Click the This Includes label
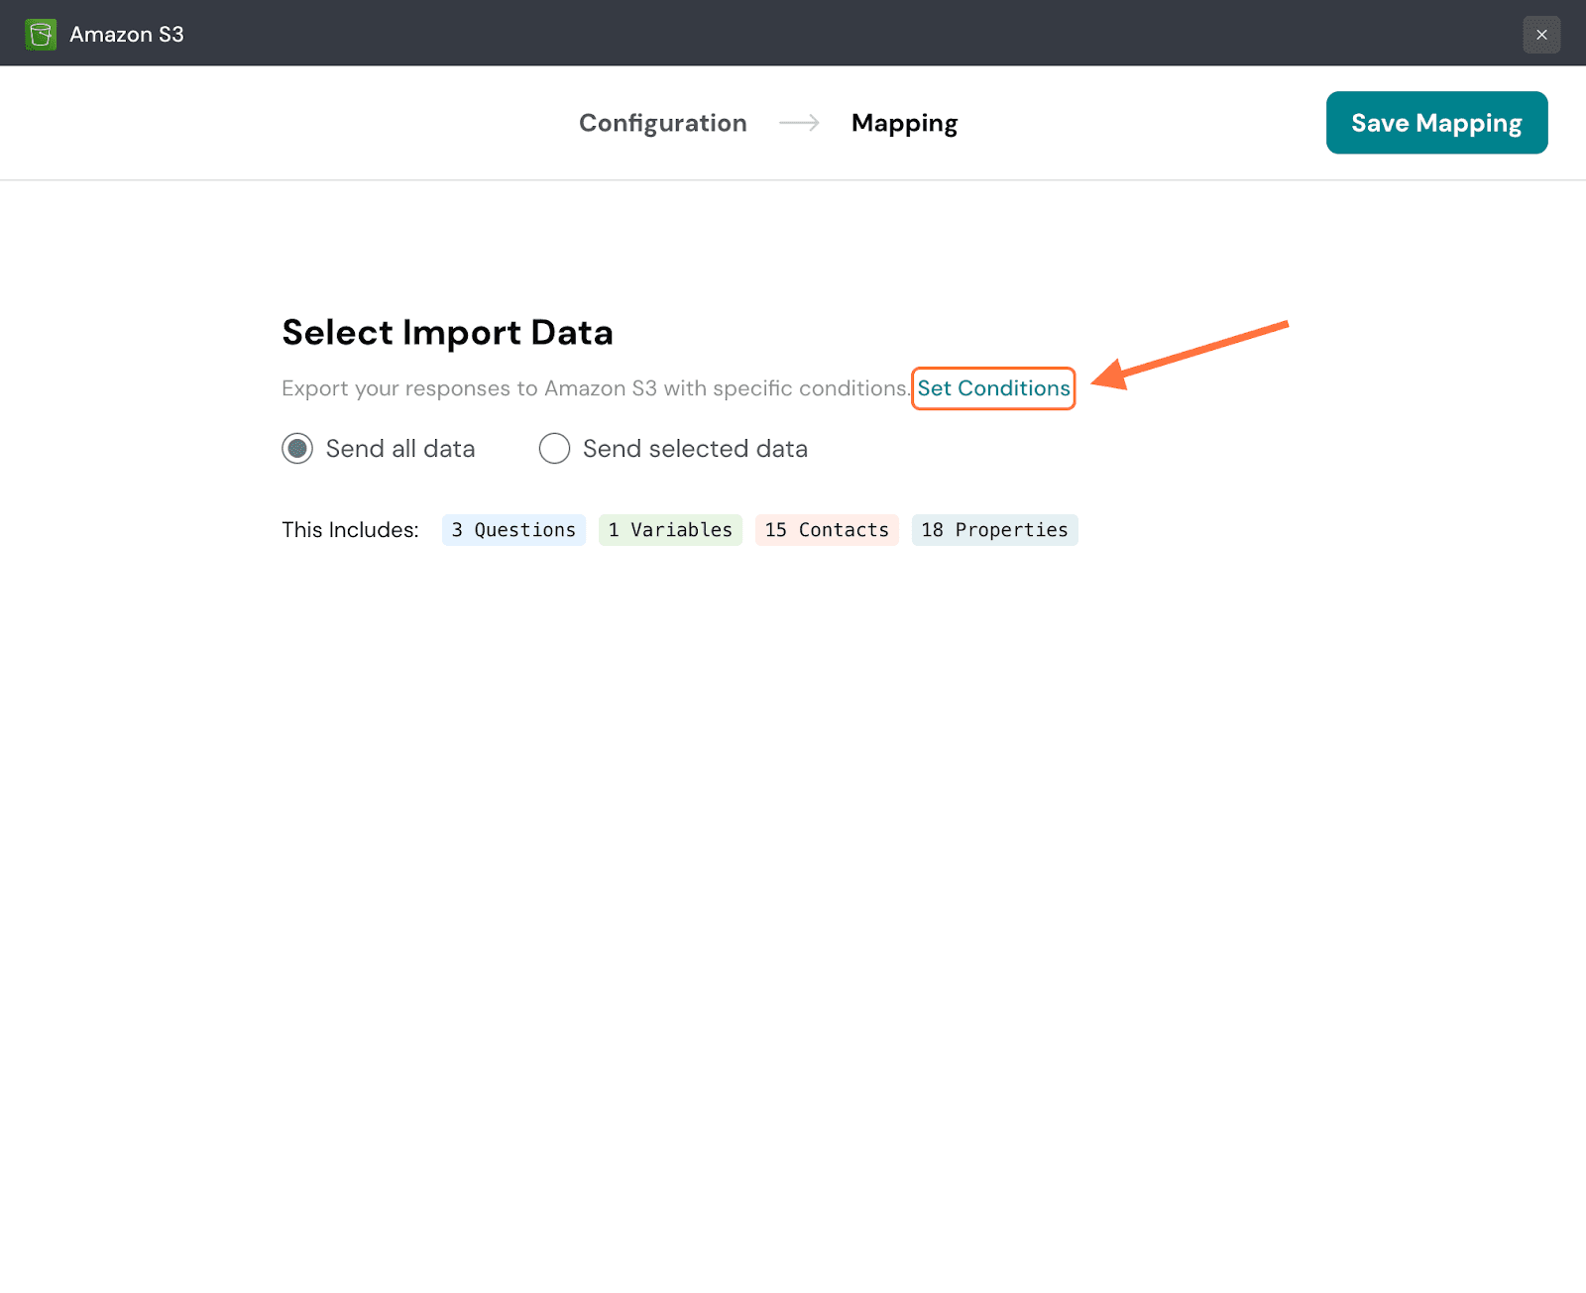The image size is (1586, 1293). point(350,530)
